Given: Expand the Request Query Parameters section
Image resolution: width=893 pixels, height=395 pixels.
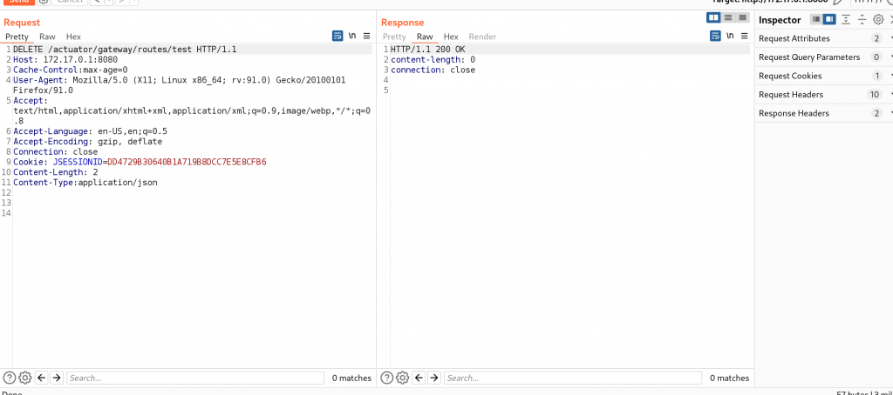Looking at the screenshot, I should coord(824,57).
